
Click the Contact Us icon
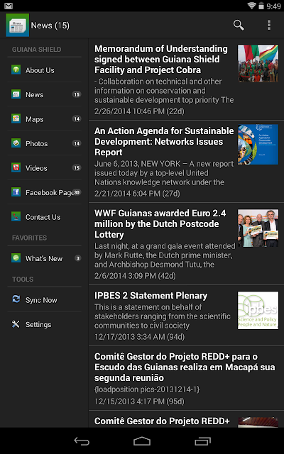tap(16, 216)
